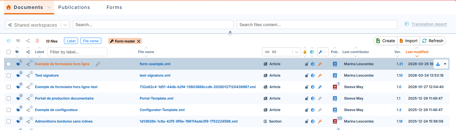Click the tags column header icon
The image size is (456, 130).
[x=17, y=52]
